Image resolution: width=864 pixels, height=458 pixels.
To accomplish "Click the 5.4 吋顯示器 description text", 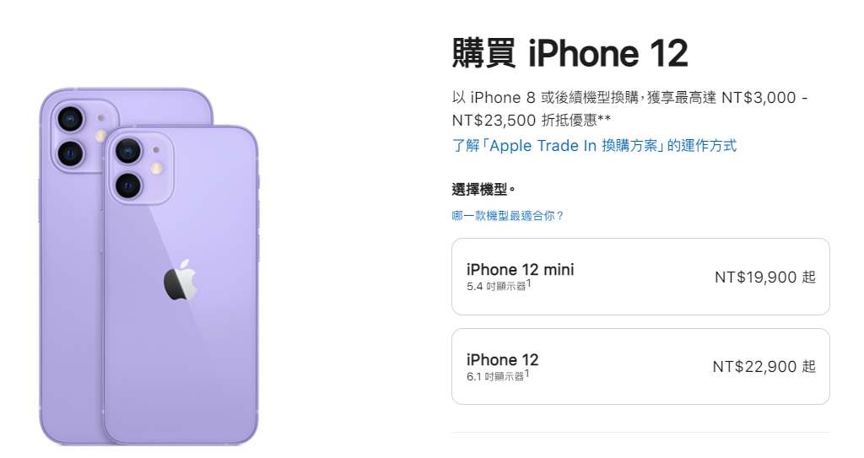I will point(496,287).
